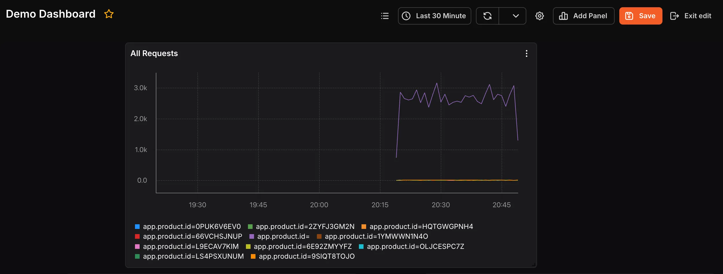Toggle the HQTGWGPNH4 series orange swatch

pyautogui.click(x=364, y=227)
